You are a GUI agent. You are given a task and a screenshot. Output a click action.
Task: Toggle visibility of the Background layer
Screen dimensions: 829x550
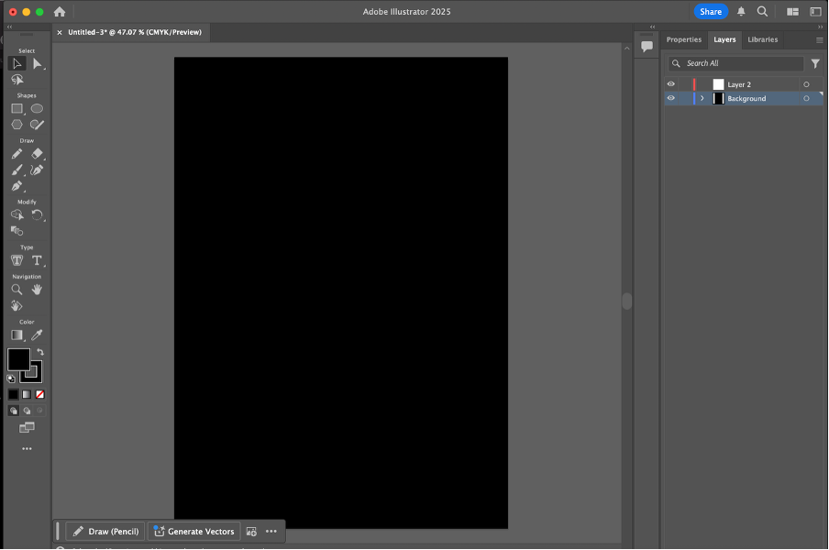670,98
